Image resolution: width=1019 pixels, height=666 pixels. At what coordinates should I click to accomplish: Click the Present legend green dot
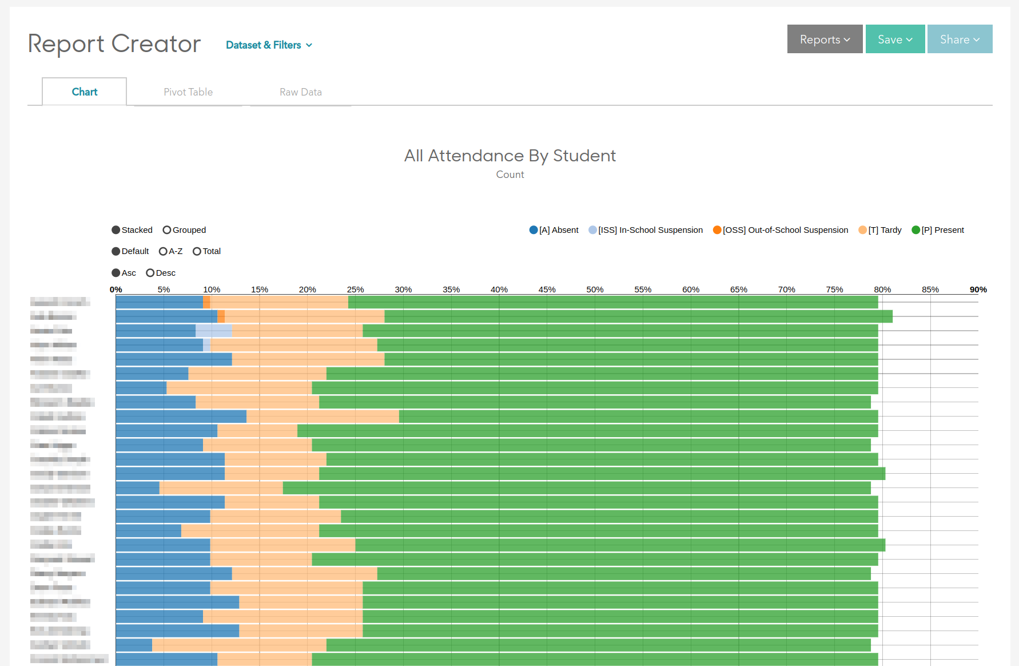click(915, 230)
